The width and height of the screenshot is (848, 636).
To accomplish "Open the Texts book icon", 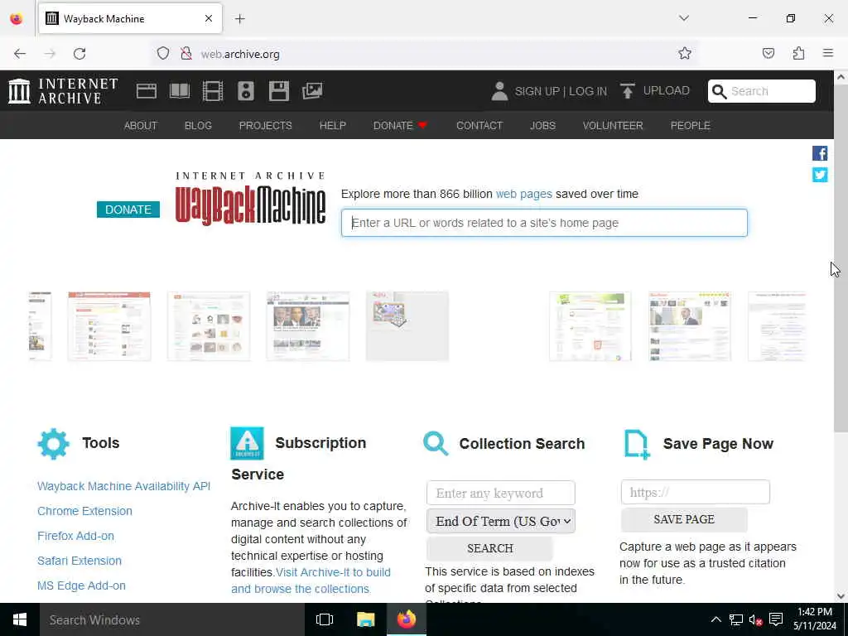I will [x=180, y=91].
